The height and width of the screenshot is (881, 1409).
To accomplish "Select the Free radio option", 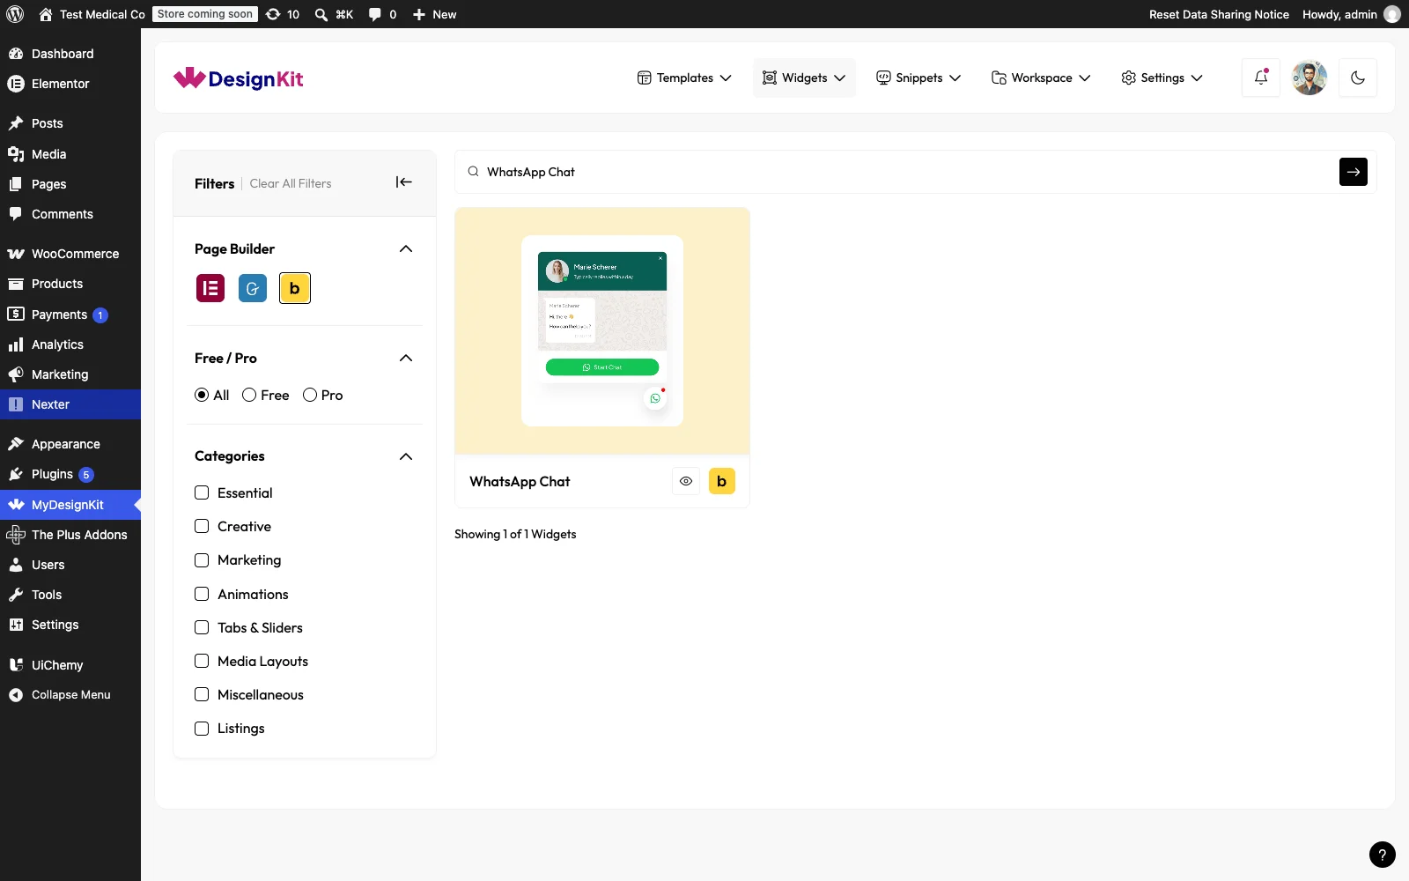I will [249, 395].
